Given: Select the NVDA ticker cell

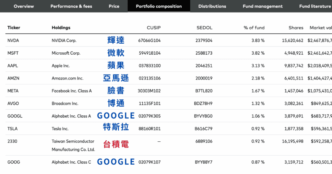Looking at the screenshot, I should pyautogui.click(x=13, y=40).
